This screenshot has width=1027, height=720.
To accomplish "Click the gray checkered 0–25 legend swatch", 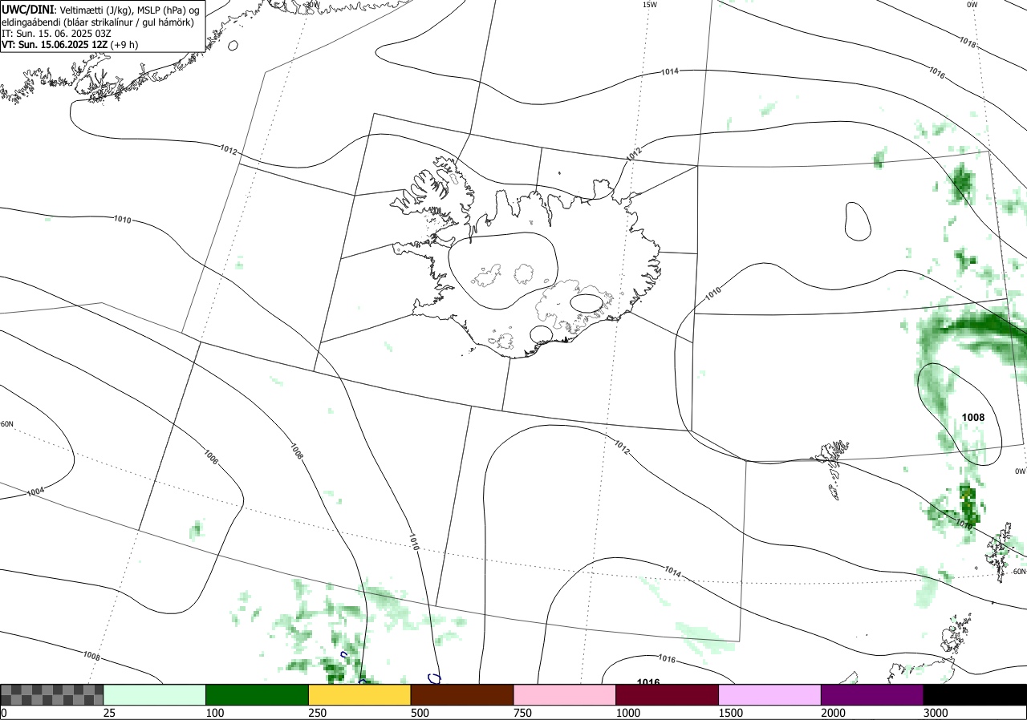I will click(52, 694).
